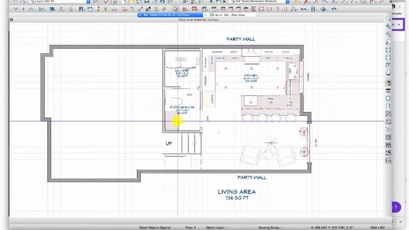Click the lower PARTY WALL label

tap(252, 178)
